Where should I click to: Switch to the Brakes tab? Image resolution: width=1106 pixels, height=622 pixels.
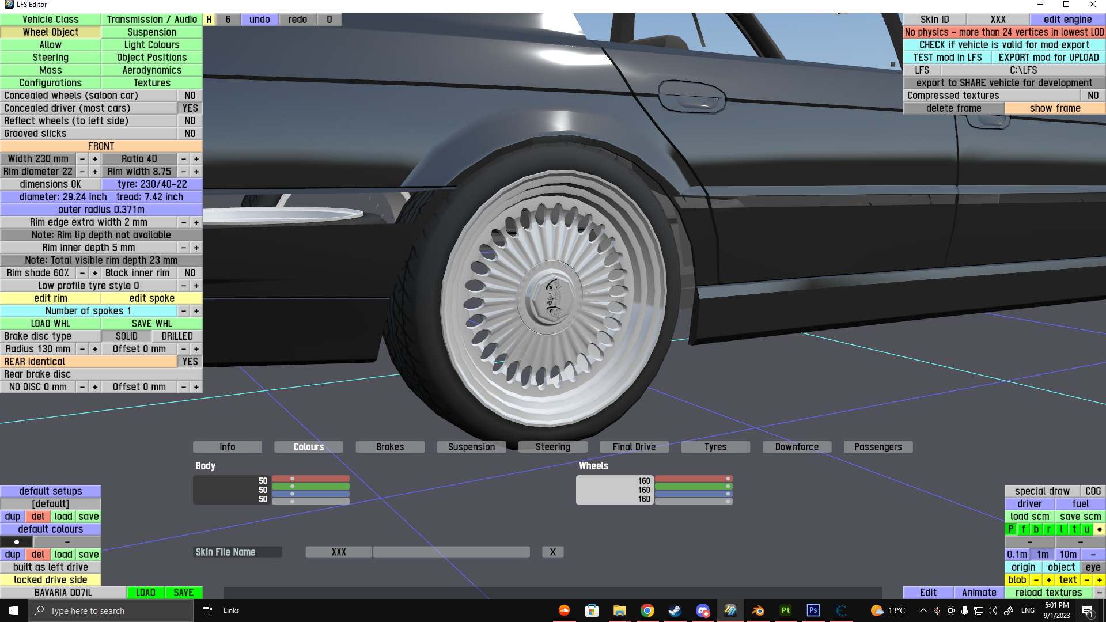pos(390,447)
